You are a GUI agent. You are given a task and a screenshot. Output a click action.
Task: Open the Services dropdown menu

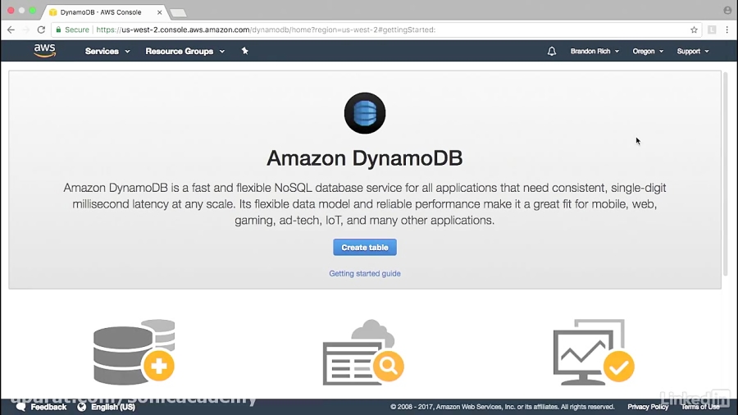107,52
